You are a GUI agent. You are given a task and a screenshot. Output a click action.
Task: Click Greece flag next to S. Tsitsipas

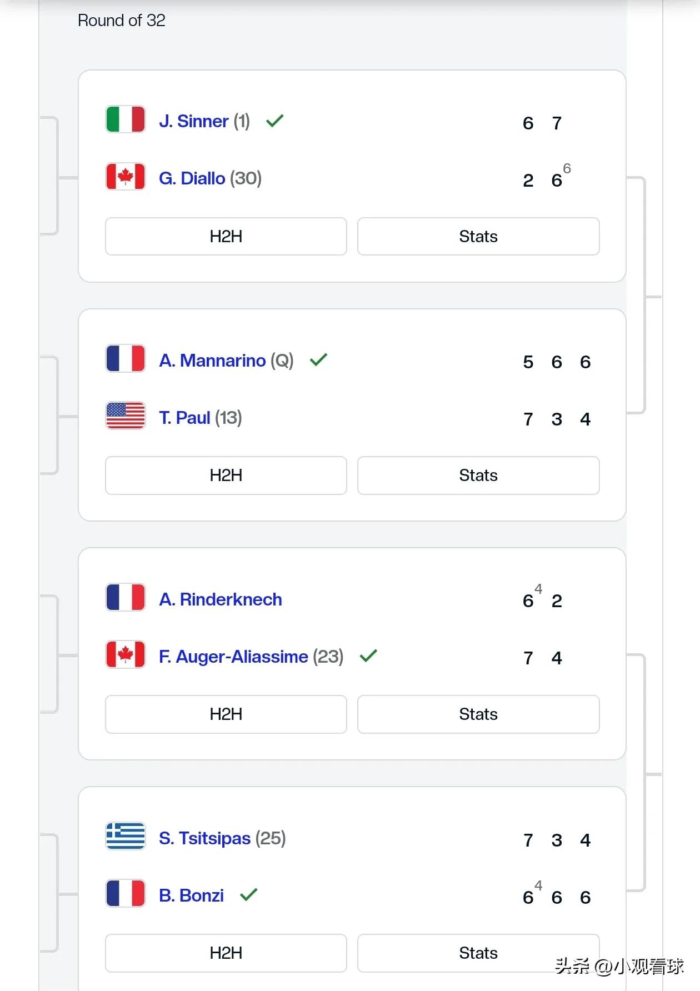pos(126,837)
